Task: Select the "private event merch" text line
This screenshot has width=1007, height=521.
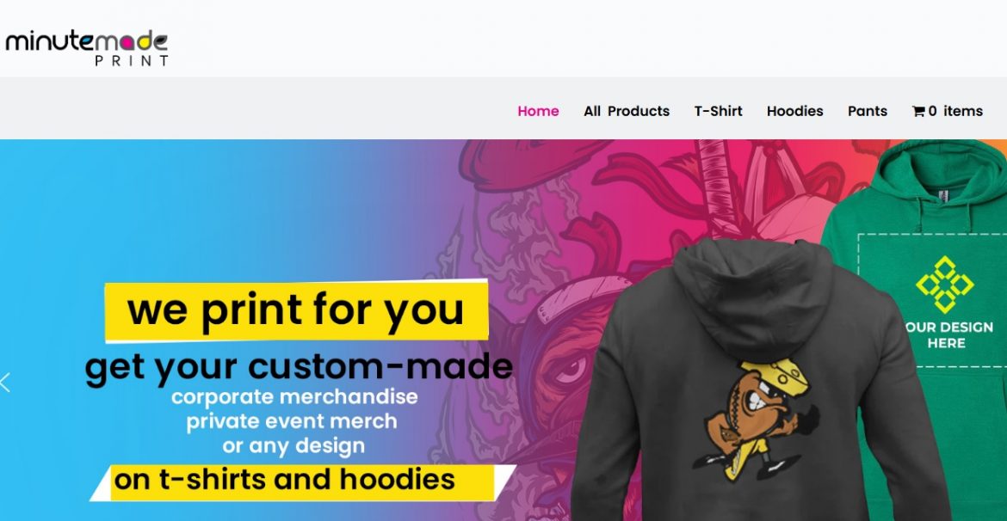Action: pos(292,421)
